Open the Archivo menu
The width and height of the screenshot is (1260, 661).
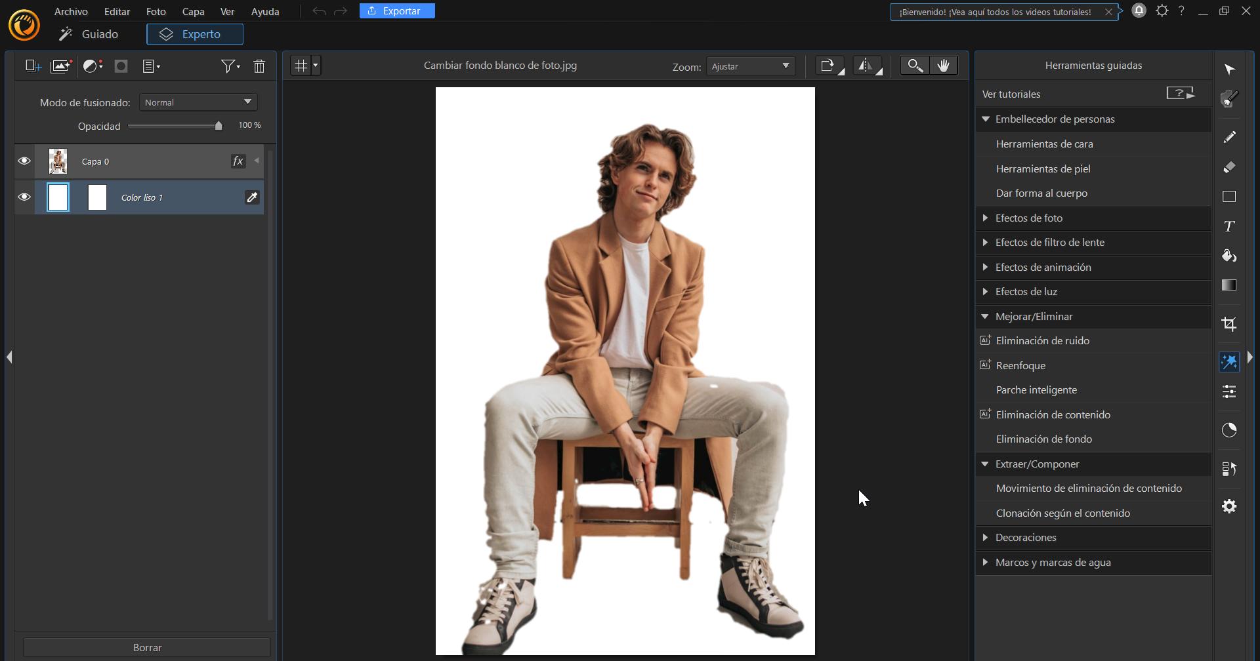(x=71, y=11)
